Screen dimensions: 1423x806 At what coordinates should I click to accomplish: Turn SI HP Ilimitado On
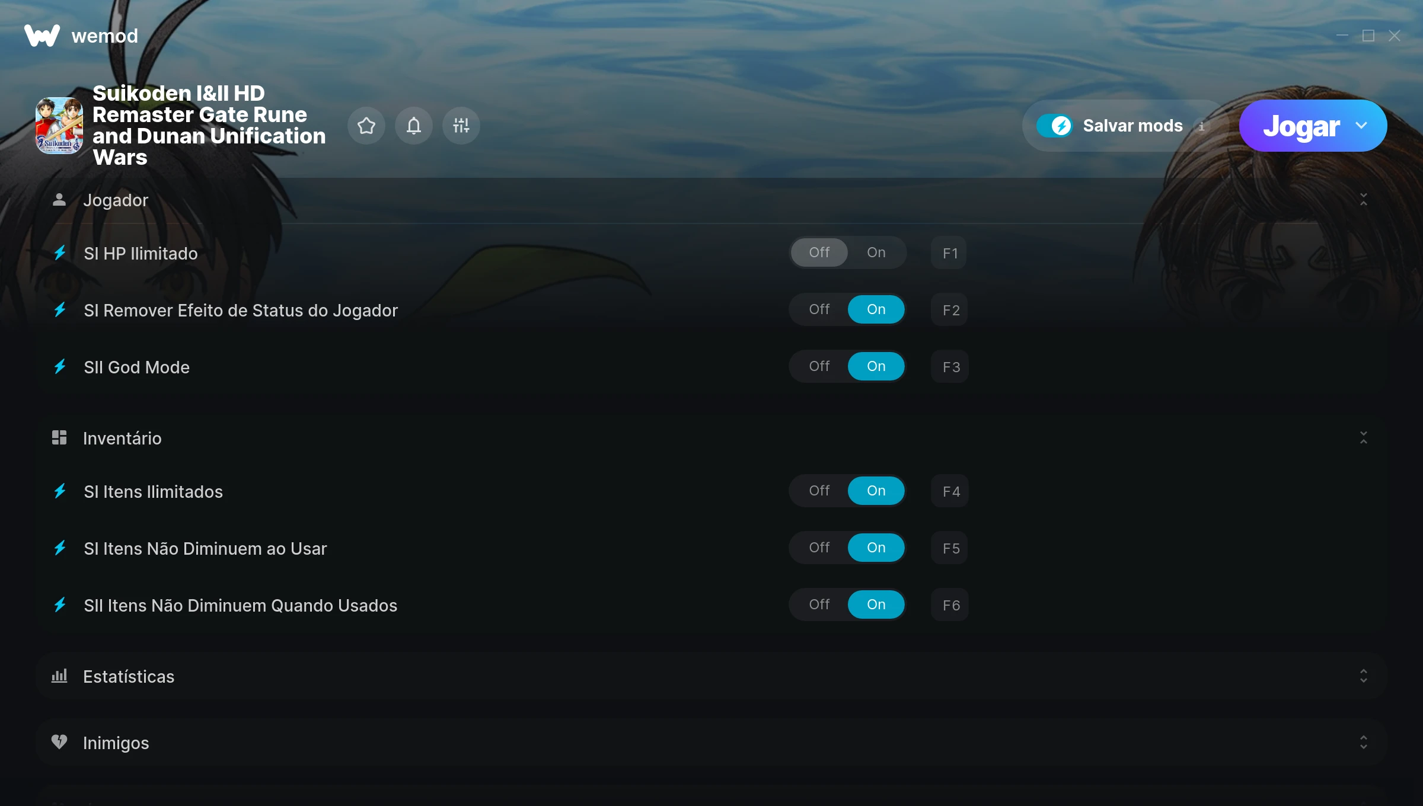(x=876, y=252)
